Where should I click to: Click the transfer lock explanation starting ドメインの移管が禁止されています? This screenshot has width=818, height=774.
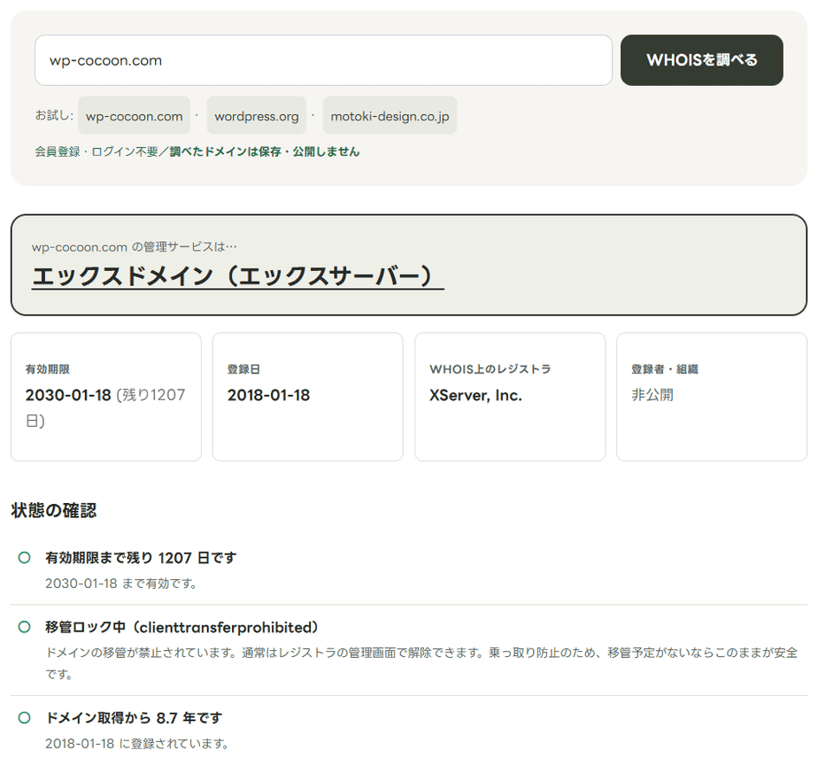[421, 663]
